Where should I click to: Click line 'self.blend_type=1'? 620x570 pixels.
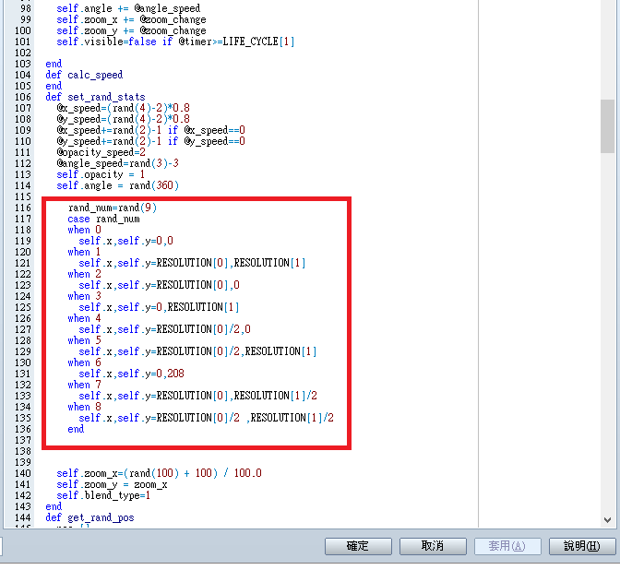click(x=103, y=495)
